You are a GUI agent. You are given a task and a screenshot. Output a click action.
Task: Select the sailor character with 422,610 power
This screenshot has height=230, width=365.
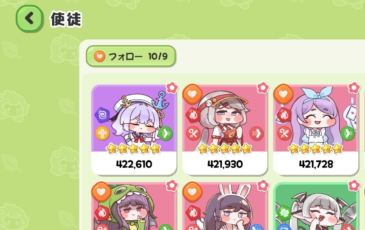pyautogui.click(x=134, y=130)
